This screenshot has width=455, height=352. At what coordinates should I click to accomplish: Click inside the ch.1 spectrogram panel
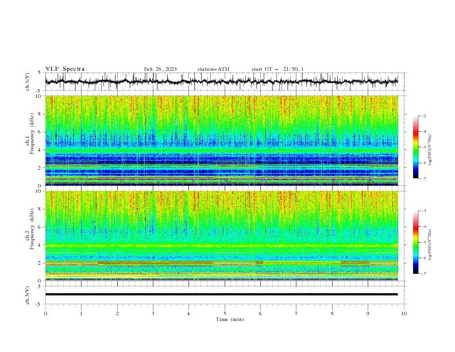click(221, 140)
